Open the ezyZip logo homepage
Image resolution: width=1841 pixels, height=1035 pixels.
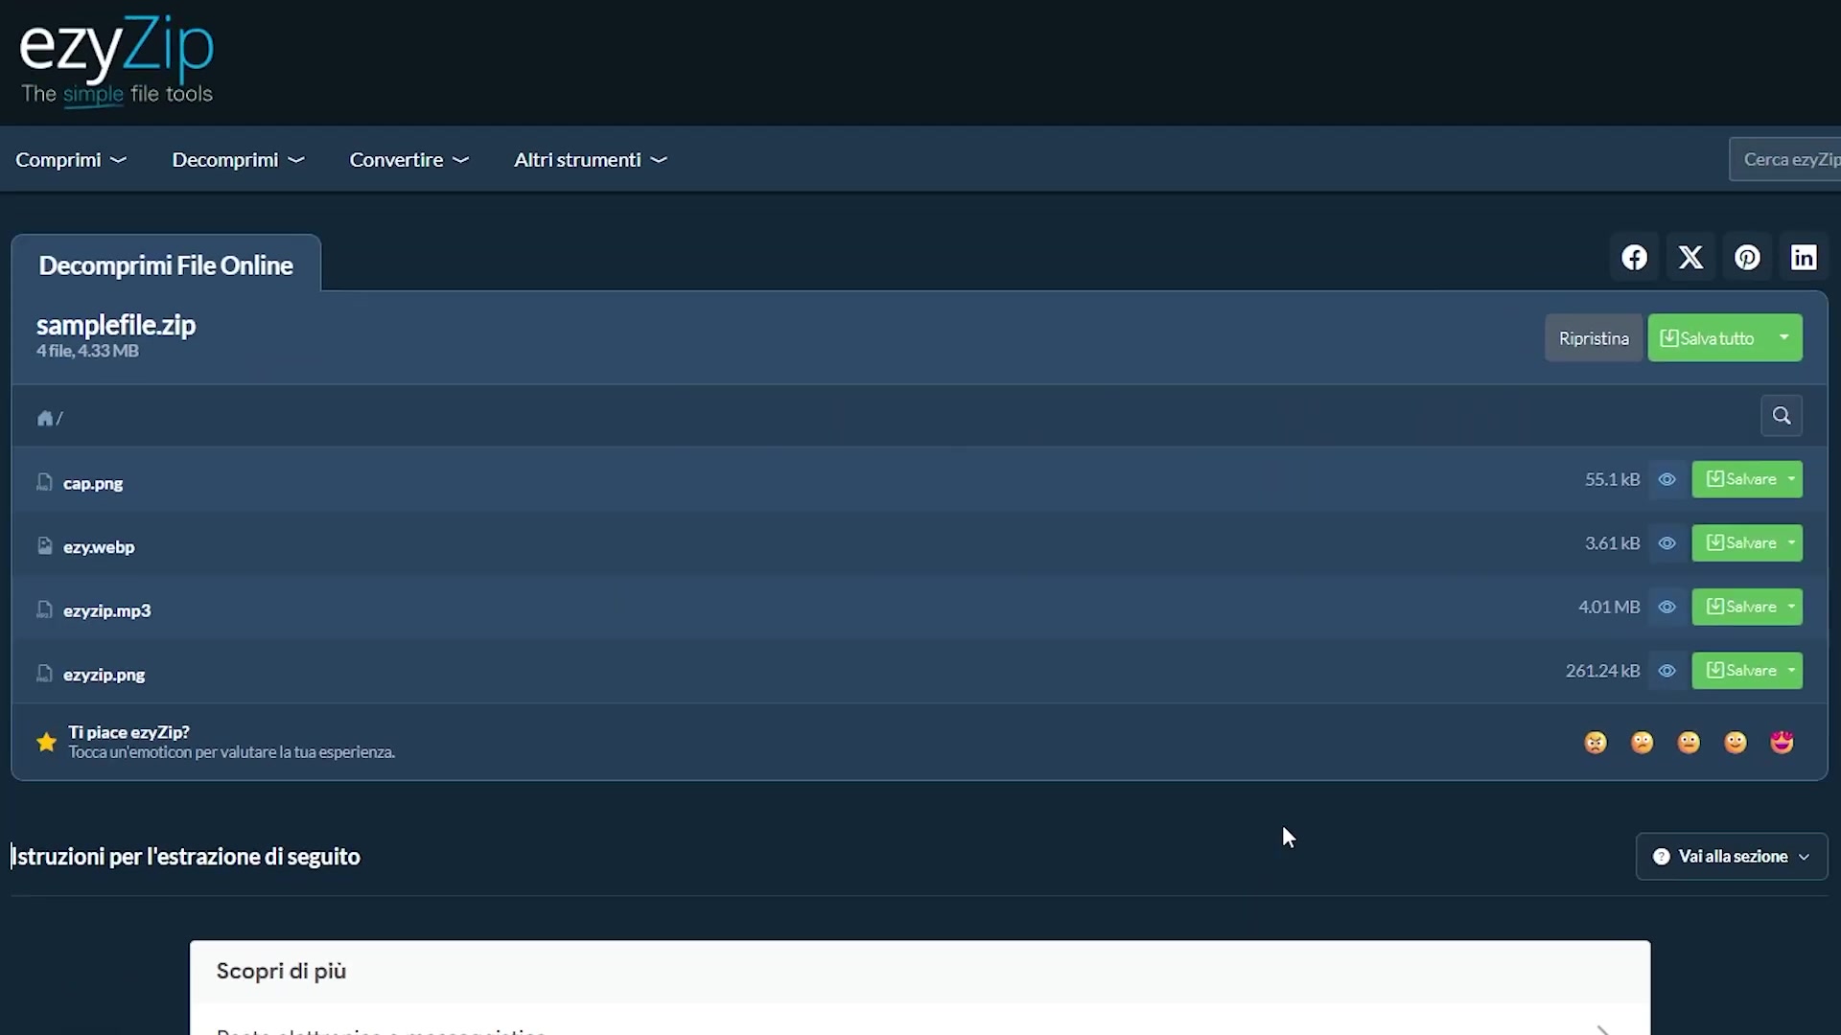[x=116, y=59]
